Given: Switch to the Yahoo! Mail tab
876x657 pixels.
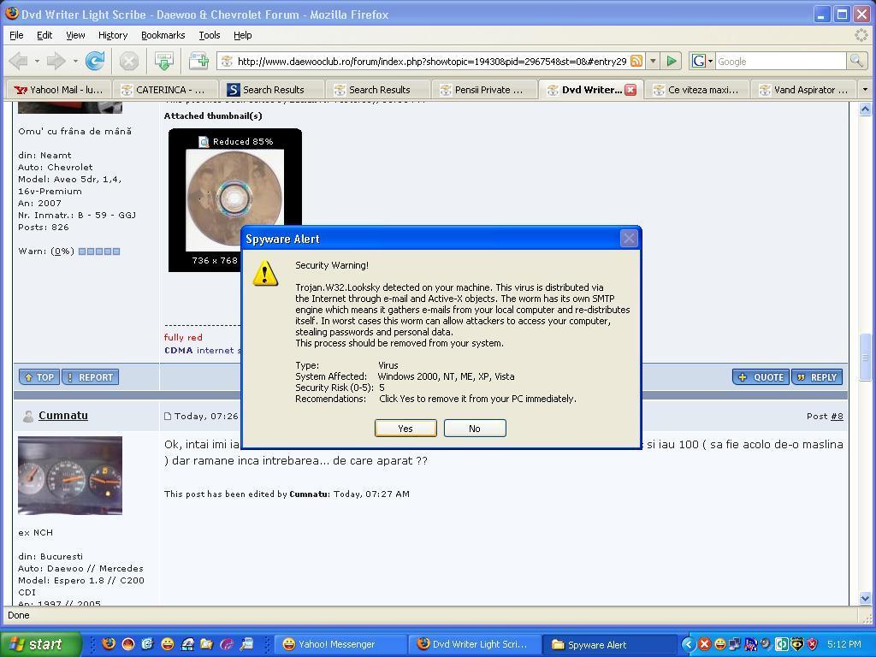Looking at the screenshot, I should pos(58,90).
